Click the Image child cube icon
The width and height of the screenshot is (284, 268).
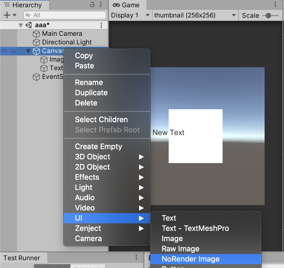click(44, 60)
